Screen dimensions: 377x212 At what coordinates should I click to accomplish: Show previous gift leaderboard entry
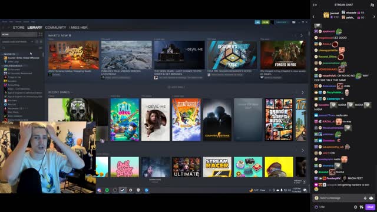313,16
